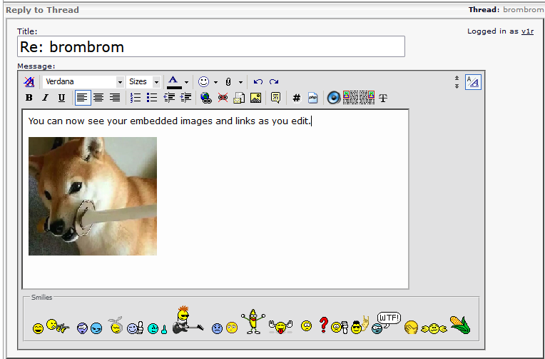Click the Insert Image icon
Viewport: 545px width, 359px height.
[256, 98]
